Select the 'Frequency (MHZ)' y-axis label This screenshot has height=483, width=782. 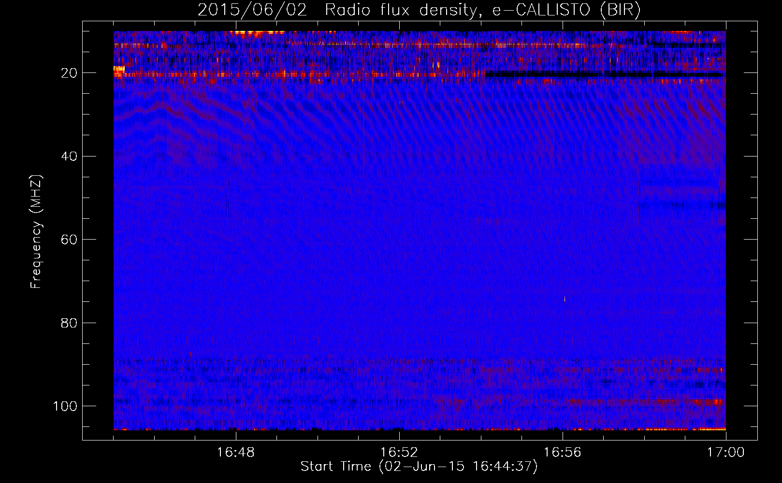pos(36,232)
